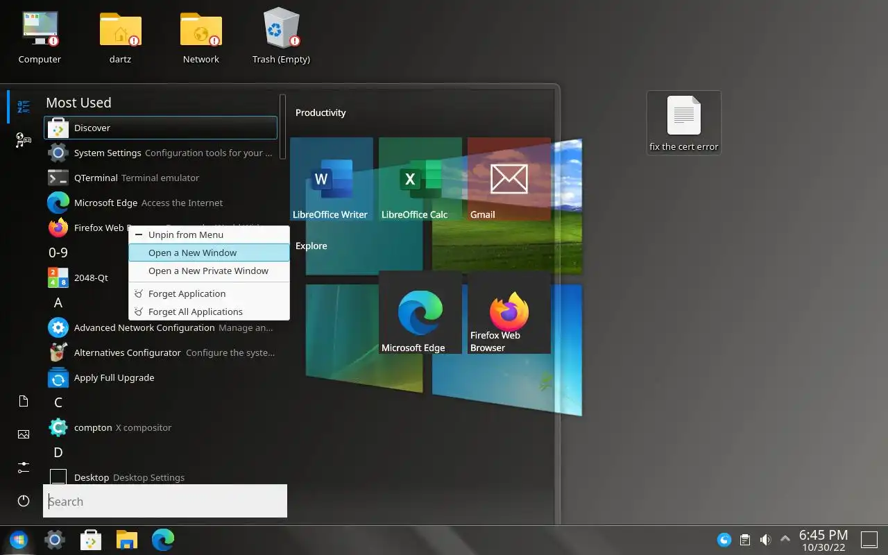Start Apply Full Upgrade
Viewport: 888px width, 555px height.
(x=160, y=377)
